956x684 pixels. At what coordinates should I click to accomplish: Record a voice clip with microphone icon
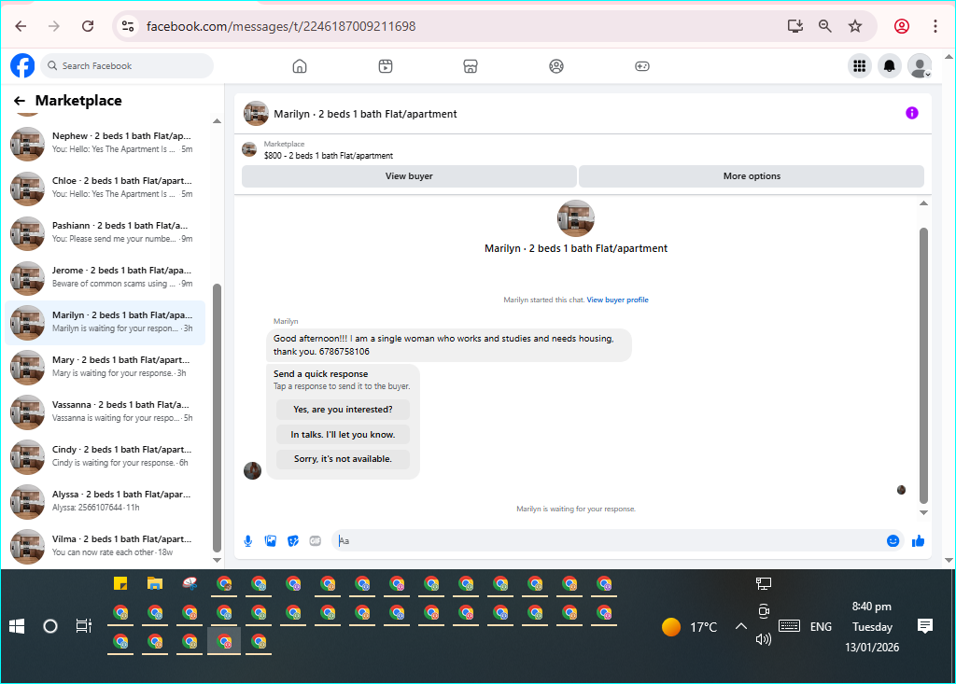(248, 540)
